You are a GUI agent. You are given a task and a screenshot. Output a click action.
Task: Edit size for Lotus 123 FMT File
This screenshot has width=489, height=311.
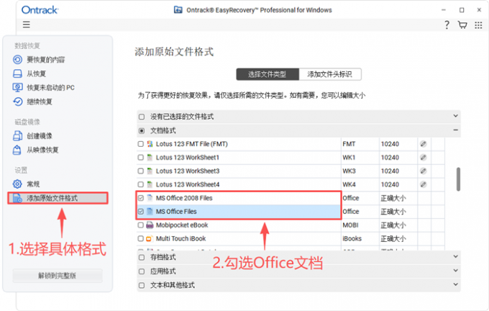pyautogui.click(x=423, y=144)
